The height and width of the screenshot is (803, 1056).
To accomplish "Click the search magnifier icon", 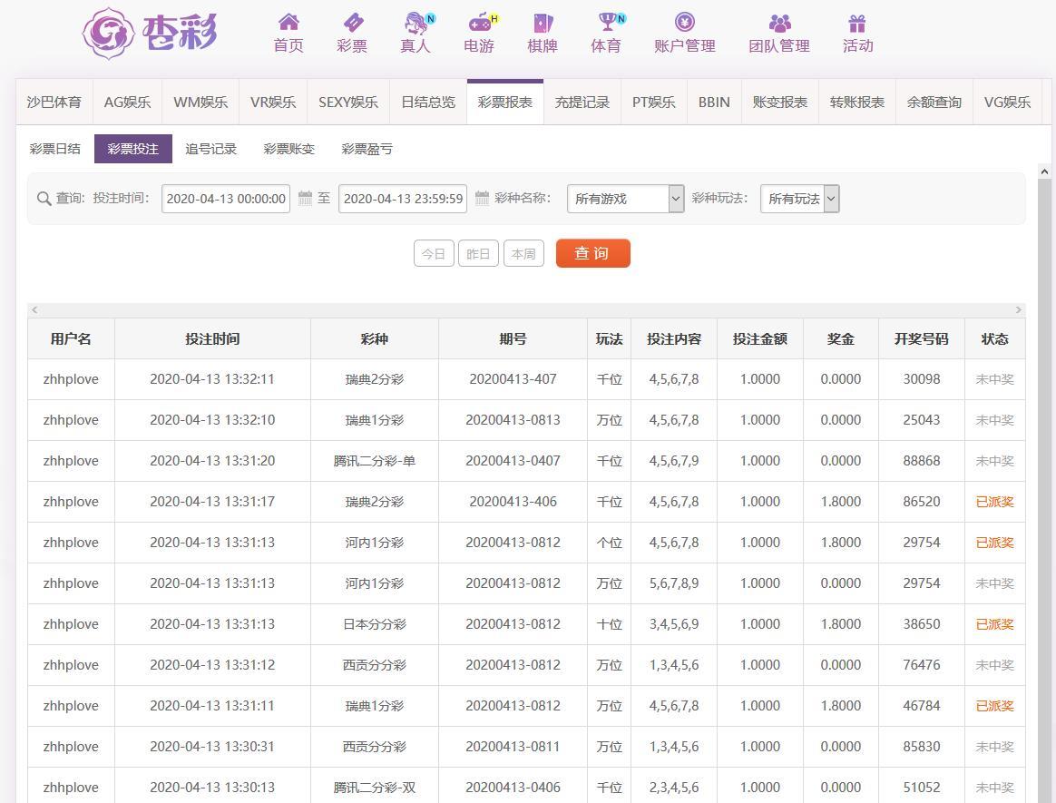I will (x=44, y=199).
